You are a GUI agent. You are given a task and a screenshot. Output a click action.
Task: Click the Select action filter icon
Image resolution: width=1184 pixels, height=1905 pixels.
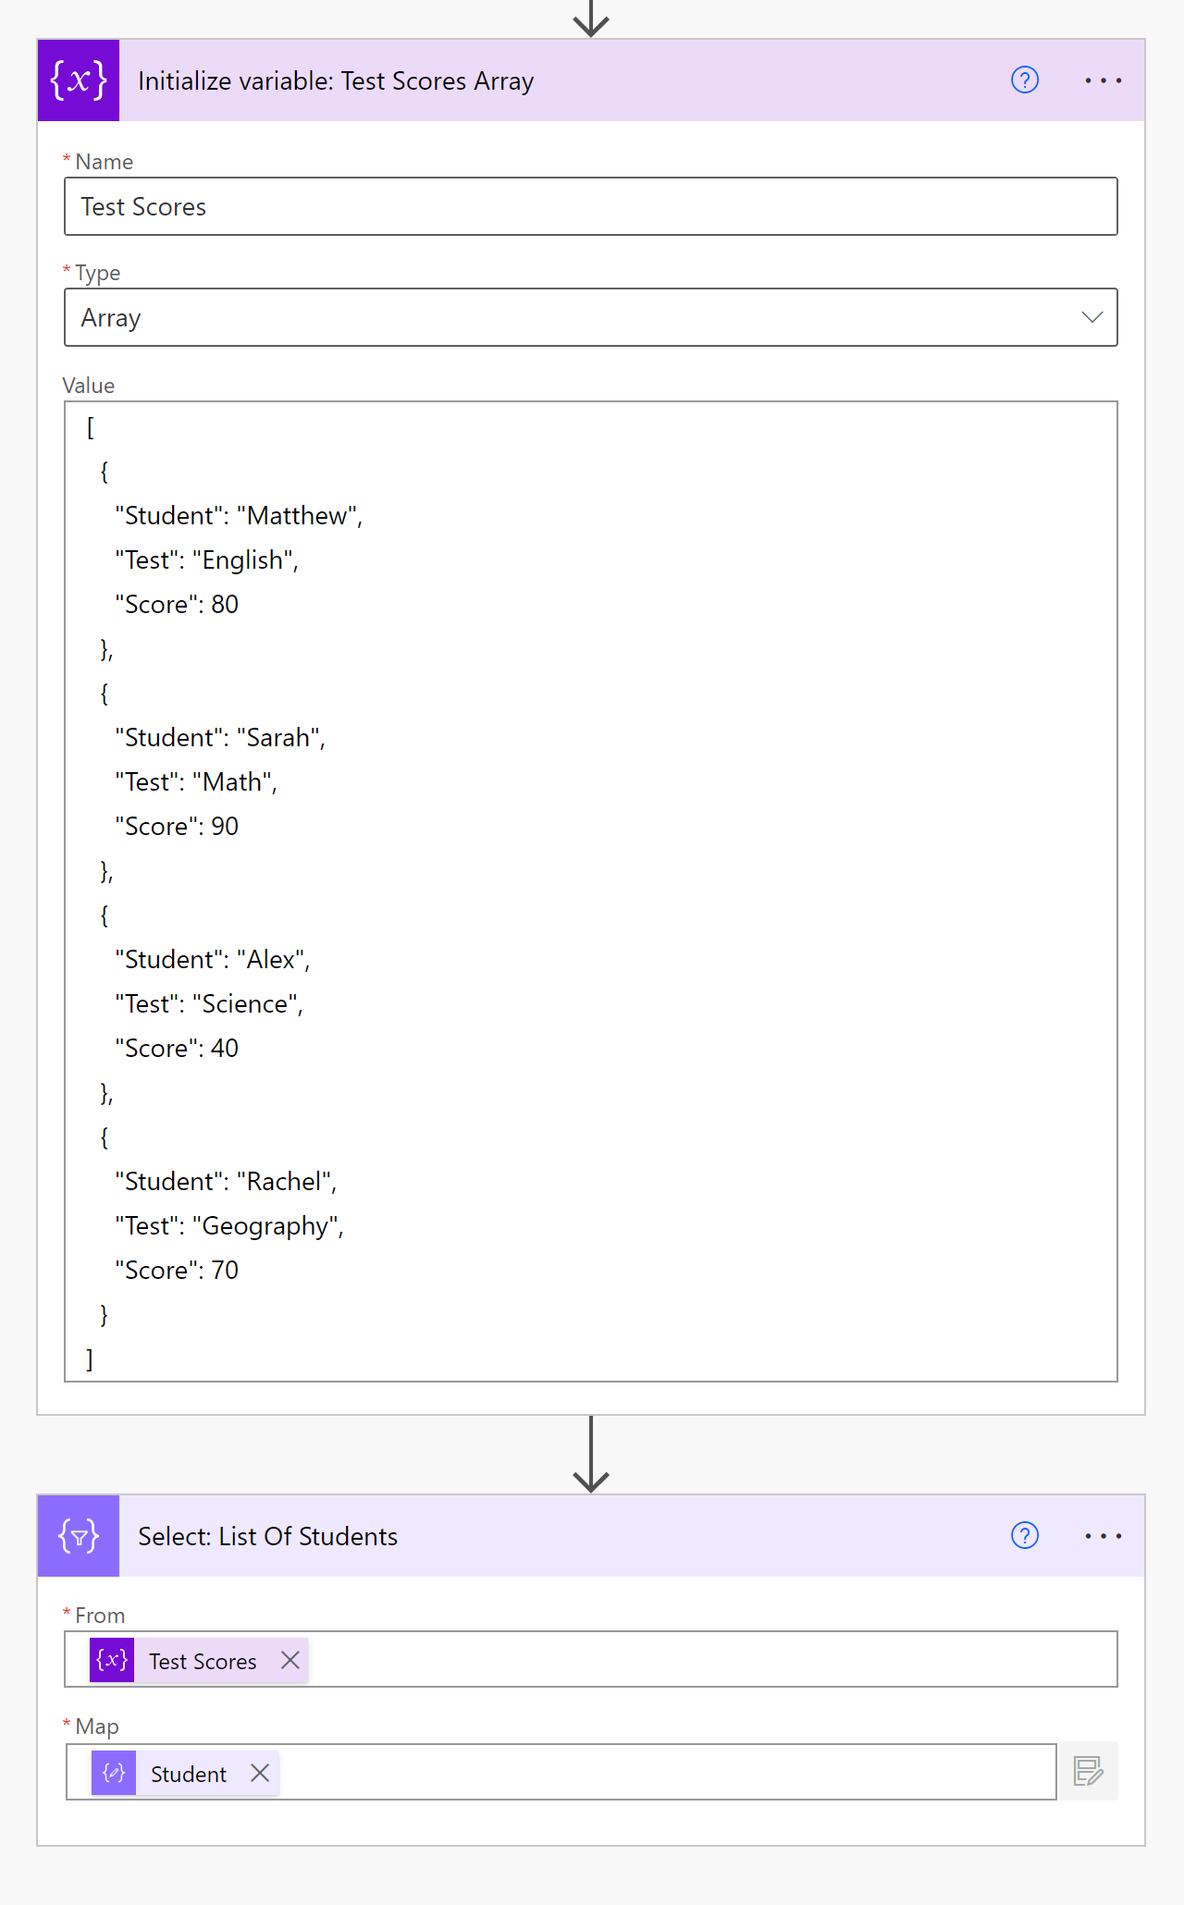[79, 1536]
